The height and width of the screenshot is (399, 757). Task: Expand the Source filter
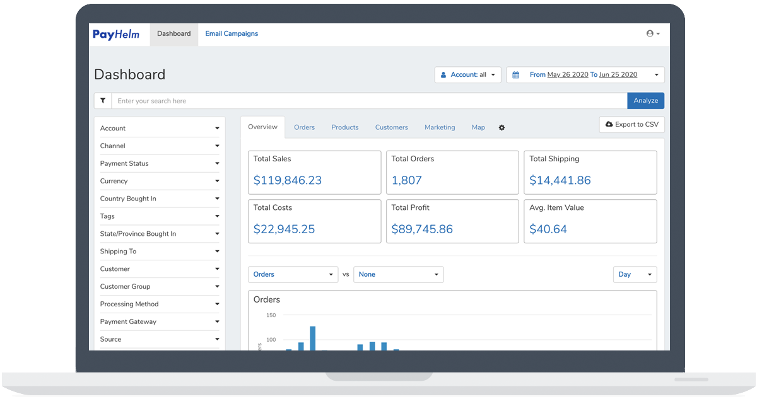point(160,340)
